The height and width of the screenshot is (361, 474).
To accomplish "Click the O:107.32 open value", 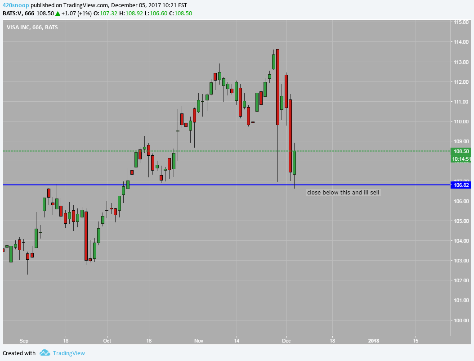I will tap(105, 14).
